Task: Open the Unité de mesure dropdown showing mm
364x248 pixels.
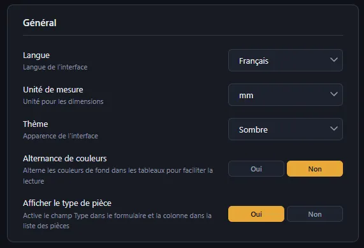Action: [x=286, y=95]
